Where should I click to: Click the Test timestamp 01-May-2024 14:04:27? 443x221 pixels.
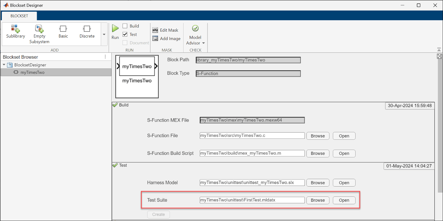409,166
